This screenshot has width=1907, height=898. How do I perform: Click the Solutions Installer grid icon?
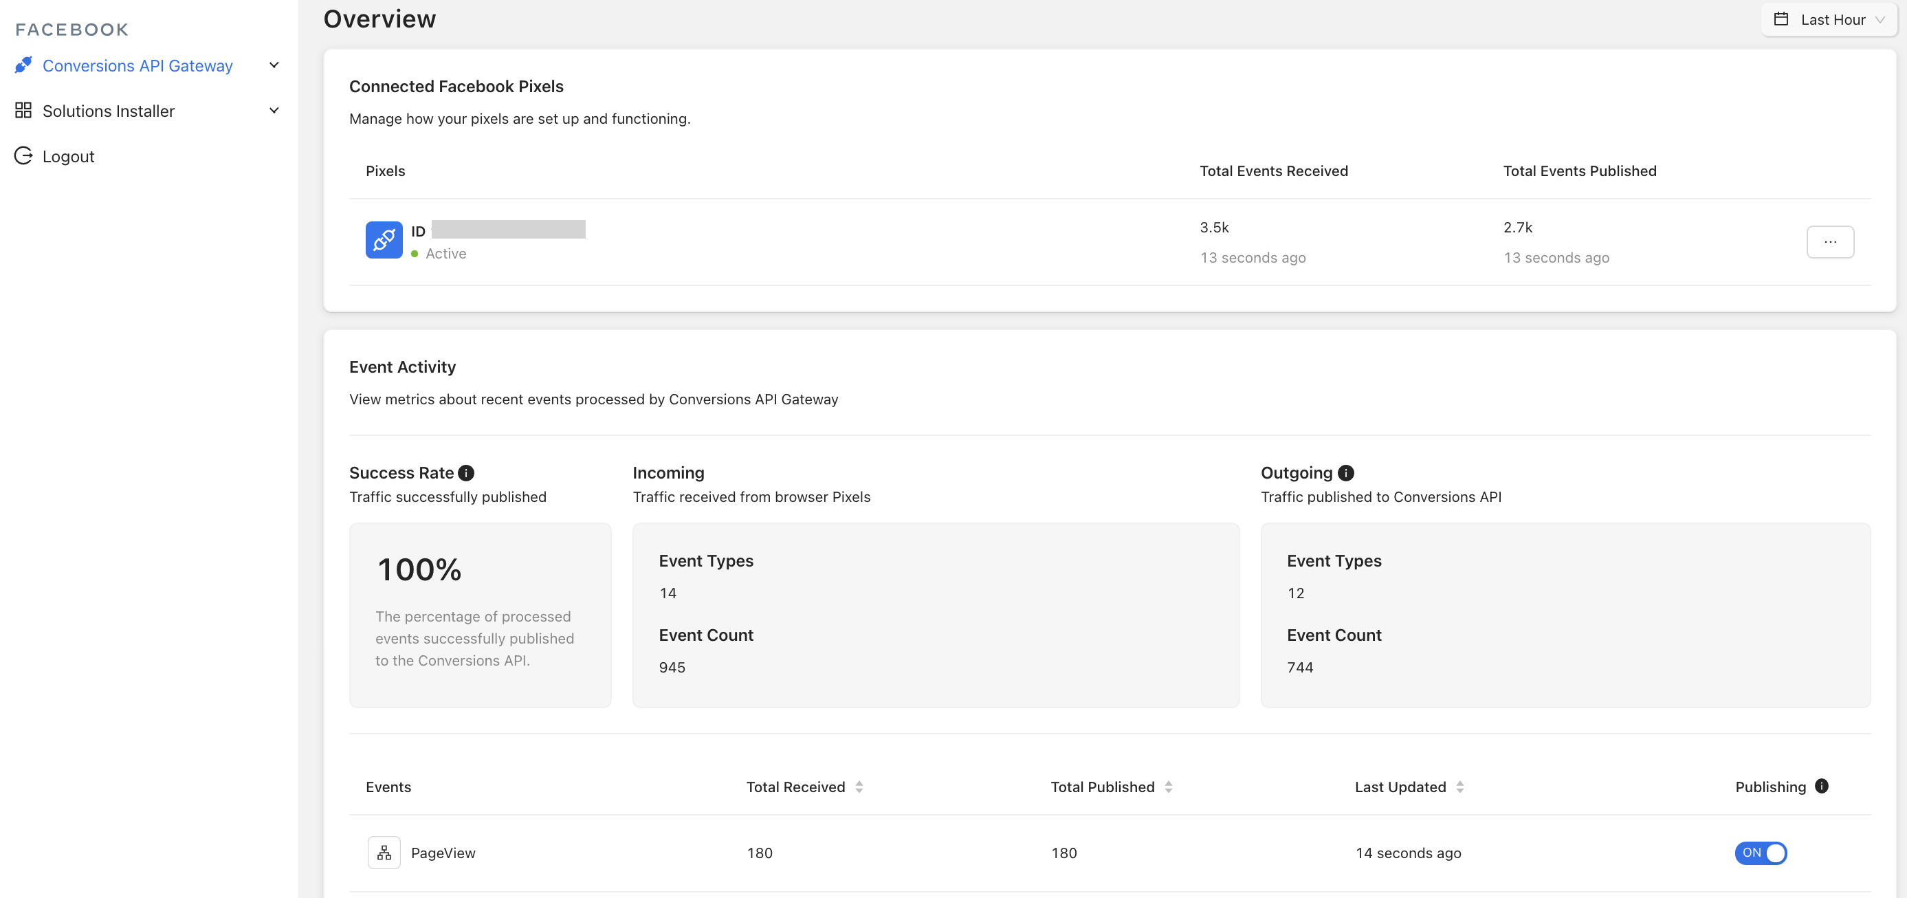pos(23,110)
